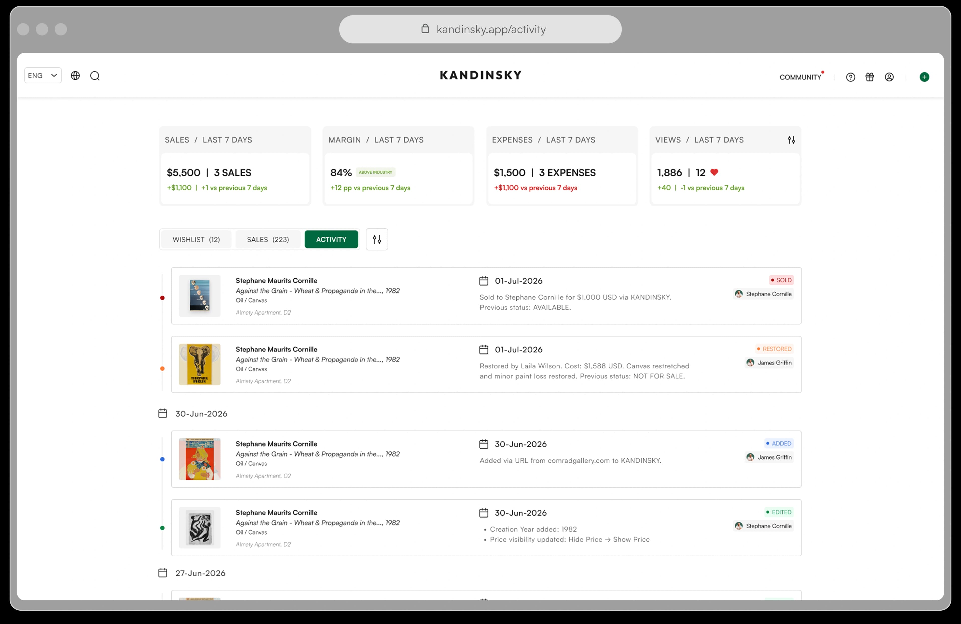Image resolution: width=961 pixels, height=624 pixels.
Task: Click the 30-Jun-2026 date group header
Action: (x=193, y=414)
